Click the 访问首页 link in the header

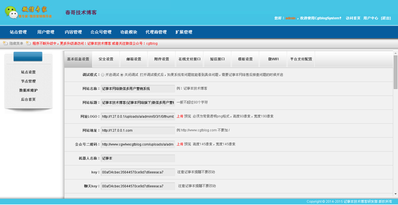[353, 18]
